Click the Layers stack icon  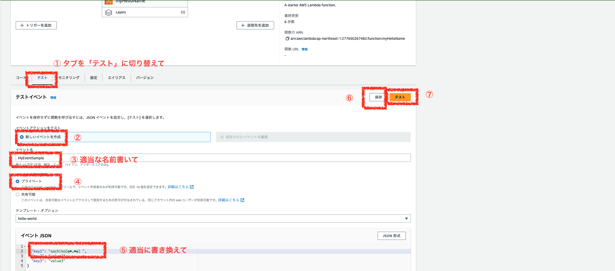[109, 12]
